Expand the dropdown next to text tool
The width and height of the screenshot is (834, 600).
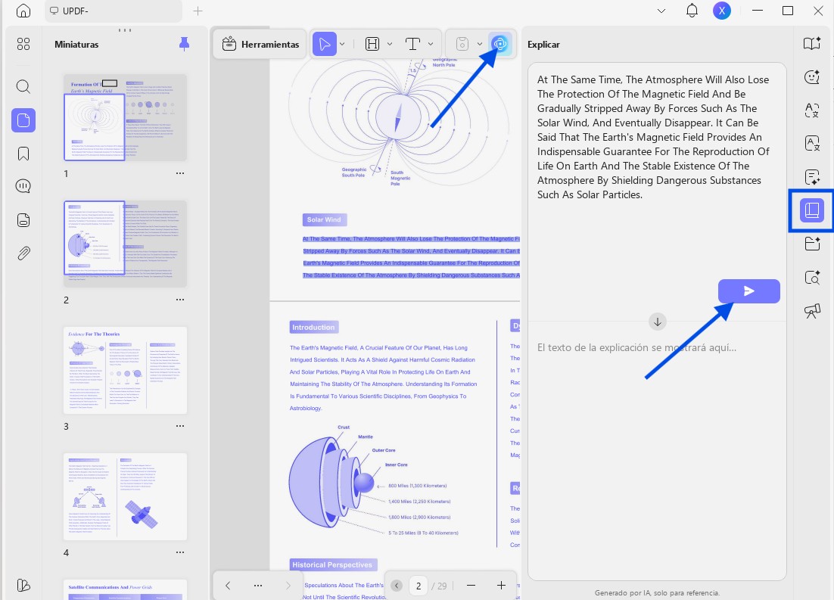(431, 44)
